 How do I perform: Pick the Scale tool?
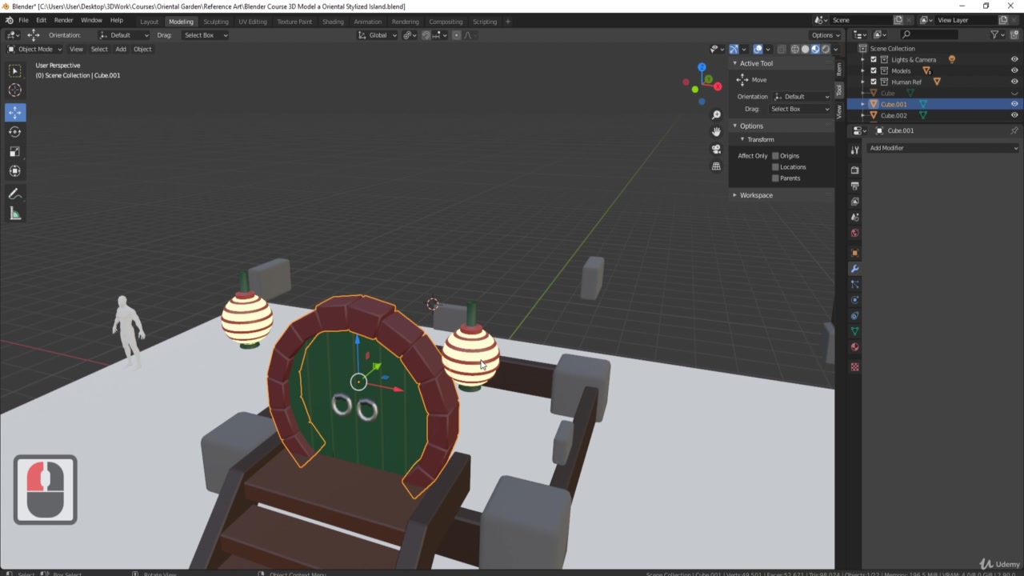click(14, 151)
